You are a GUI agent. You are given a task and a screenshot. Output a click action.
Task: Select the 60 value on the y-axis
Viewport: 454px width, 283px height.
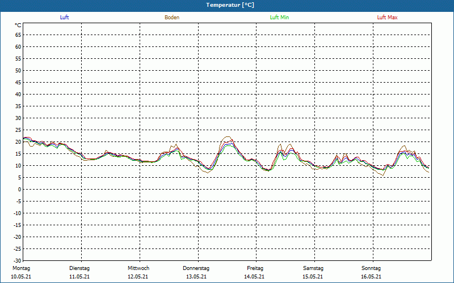(18, 47)
